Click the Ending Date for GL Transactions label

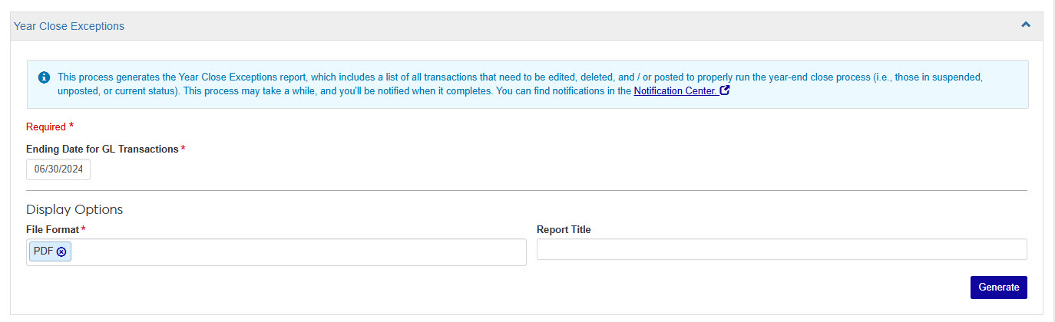pyautogui.click(x=102, y=149)
